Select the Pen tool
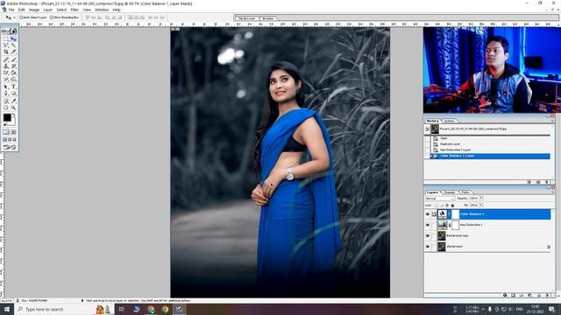Viewport: 561px width, 315px height. tap(6, 94)
